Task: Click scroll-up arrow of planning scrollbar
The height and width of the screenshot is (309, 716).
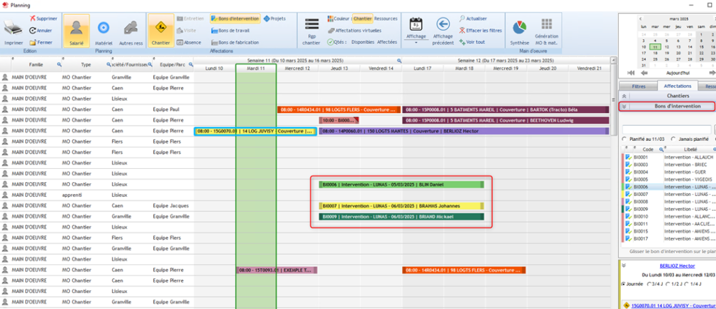Action: tap(614, 60)
